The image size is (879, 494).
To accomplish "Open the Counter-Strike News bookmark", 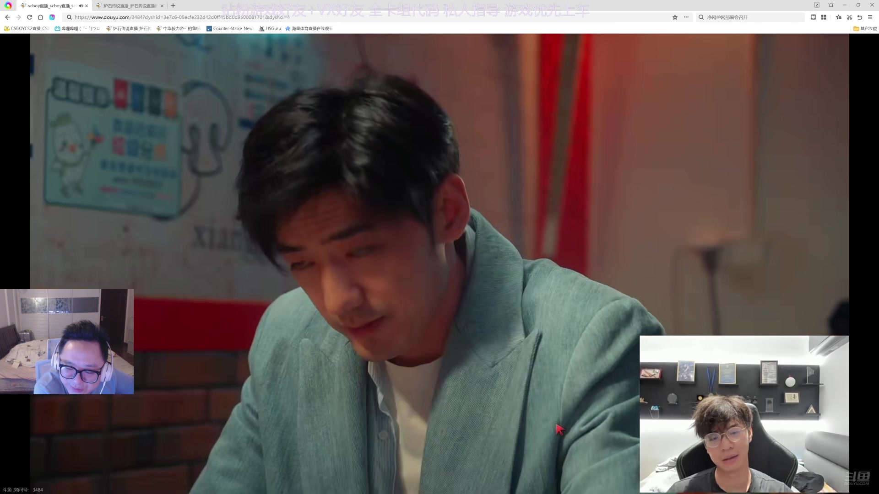I will point(230,28).
